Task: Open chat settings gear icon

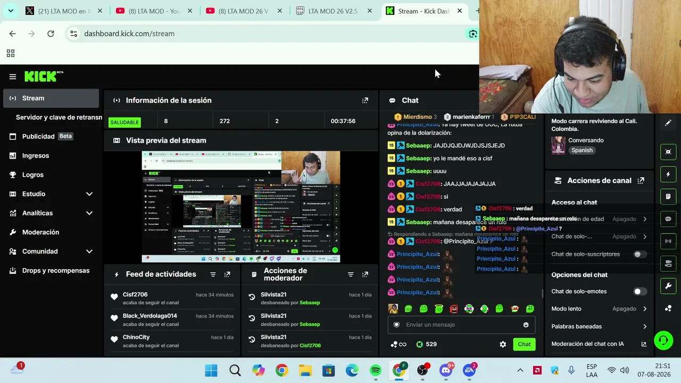Action: 503,344
